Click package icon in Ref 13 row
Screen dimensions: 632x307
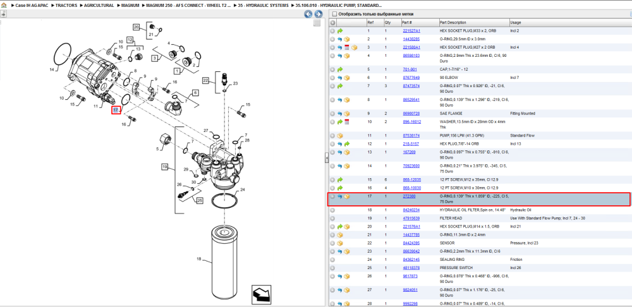[346, 152]
